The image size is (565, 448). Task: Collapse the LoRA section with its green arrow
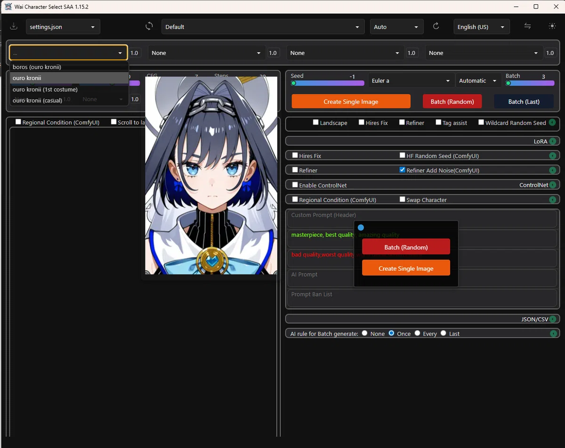553,141
